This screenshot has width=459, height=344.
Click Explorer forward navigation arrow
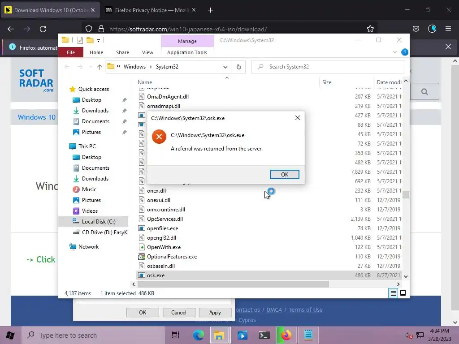click(80, 67)
